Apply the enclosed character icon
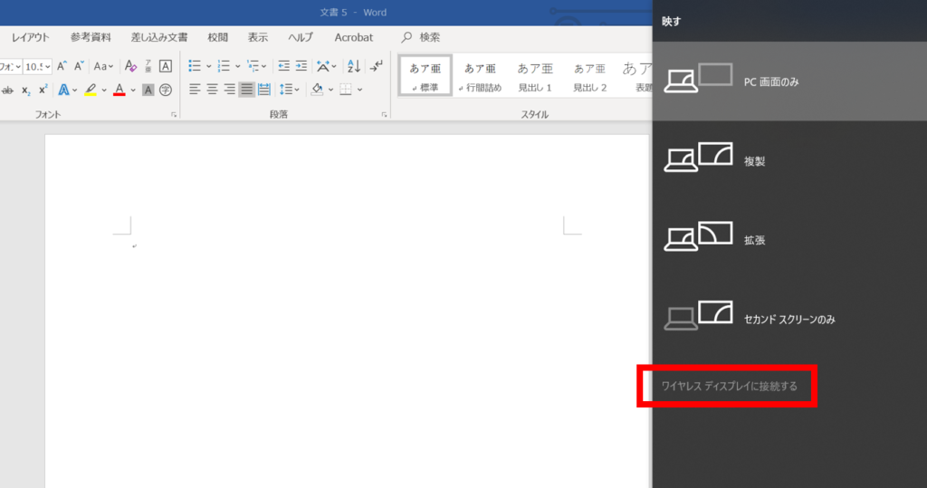 [166, 90]
